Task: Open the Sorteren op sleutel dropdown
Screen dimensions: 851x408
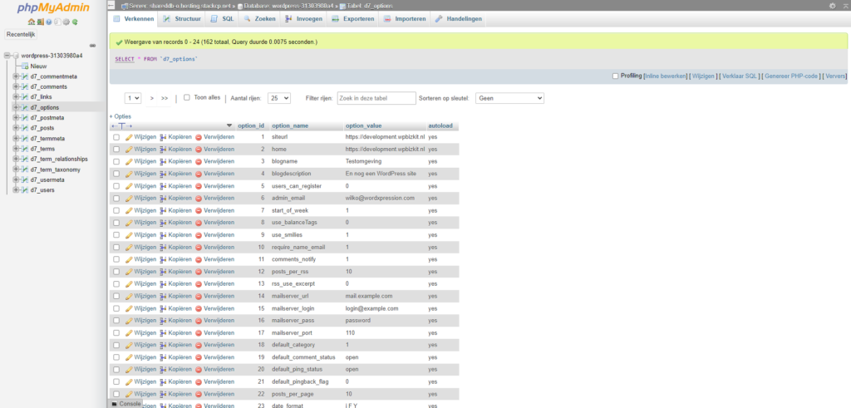Action: pos(509,98)
